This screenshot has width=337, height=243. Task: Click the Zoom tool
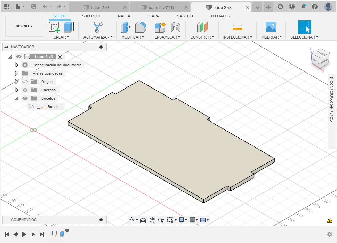161,220
